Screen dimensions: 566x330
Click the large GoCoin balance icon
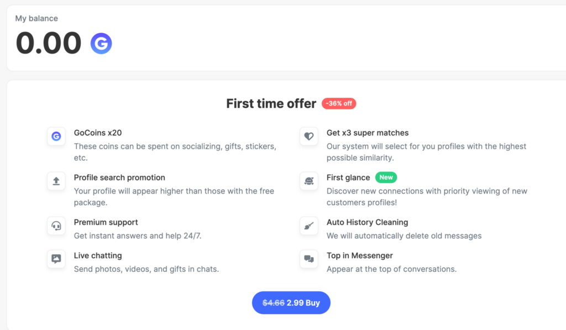(x=101, y=43)
